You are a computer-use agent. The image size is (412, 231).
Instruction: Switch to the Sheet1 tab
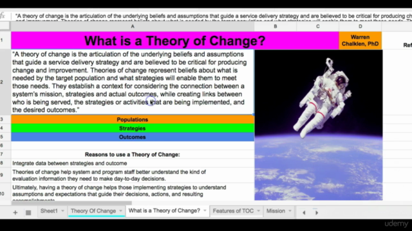pyautogui.click(x=49, y=211)
